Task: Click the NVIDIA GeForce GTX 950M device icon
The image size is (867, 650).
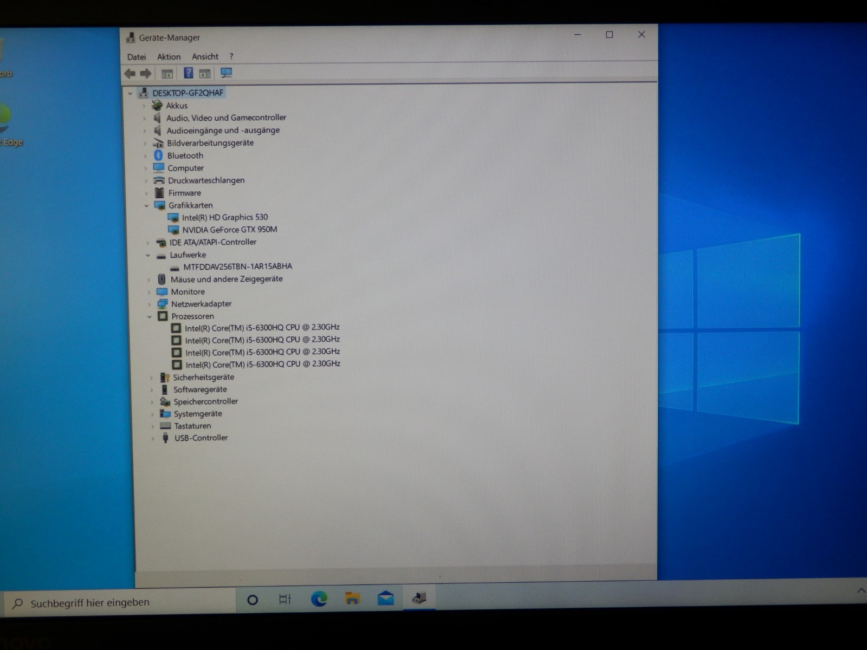Action: 174,230
